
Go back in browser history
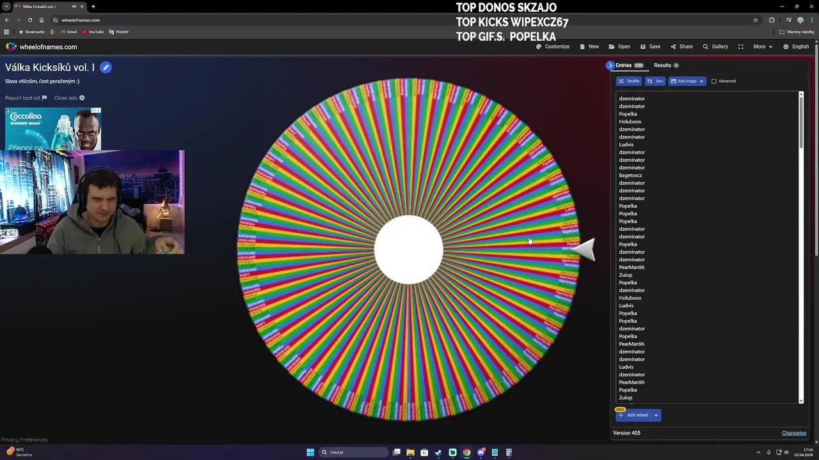[6, 20]
